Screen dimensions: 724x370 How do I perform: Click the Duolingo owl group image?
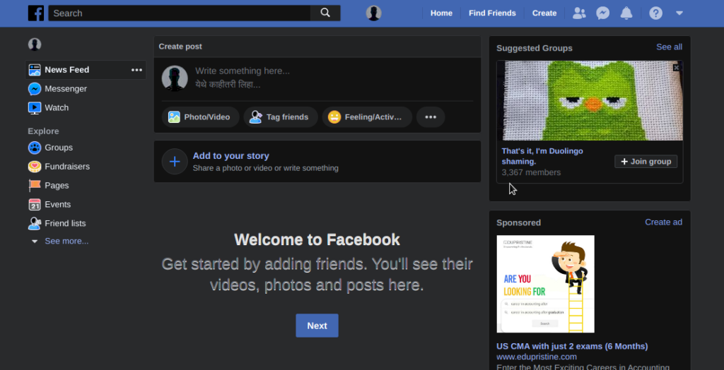pyautogui.click(x=590, y=100)
